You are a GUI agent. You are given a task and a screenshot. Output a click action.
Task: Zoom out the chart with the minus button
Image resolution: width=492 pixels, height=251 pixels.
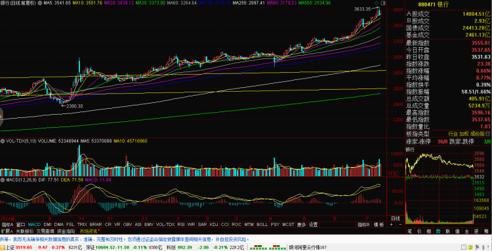(400, 225)
